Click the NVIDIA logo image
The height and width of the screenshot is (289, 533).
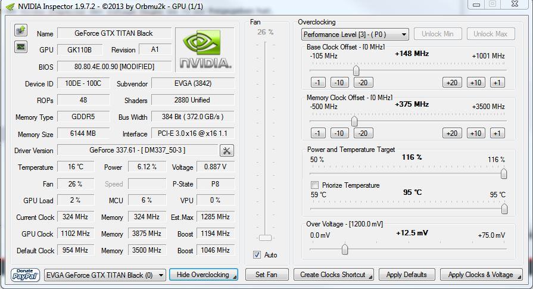pos(205,49)
